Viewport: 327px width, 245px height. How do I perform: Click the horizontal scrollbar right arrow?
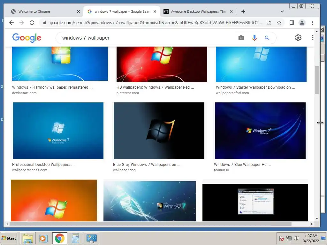(x=312, y=224)
